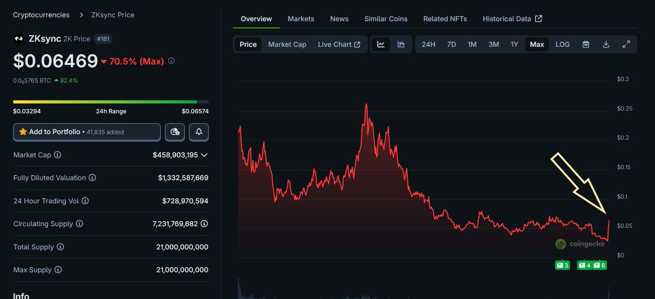The height and width of the screenshot is (299, 655).
Task: Set chart range to 1M
Action: (x=472, y=44)
